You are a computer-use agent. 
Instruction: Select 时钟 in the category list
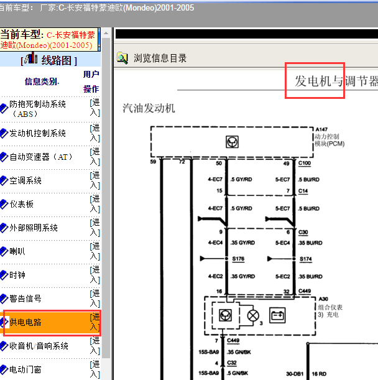tap(17, 275)
